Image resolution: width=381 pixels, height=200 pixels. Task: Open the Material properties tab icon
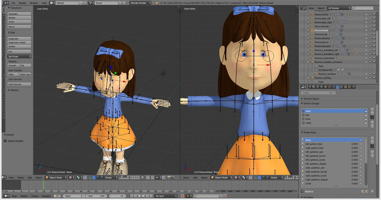pos(341,87)
